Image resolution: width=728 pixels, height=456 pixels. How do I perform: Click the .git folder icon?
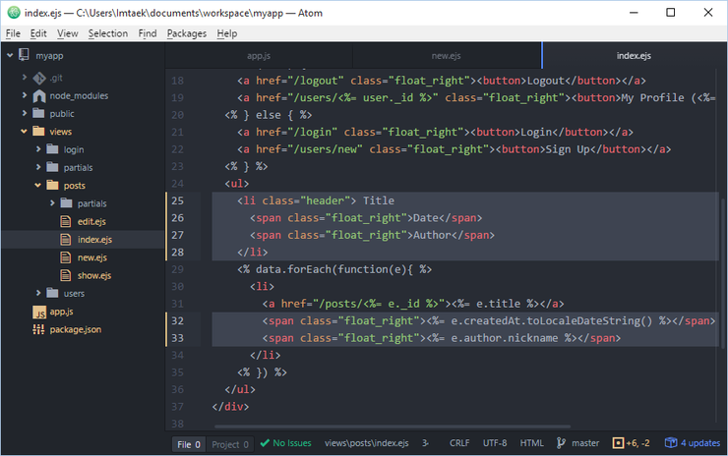coord(39,78)
